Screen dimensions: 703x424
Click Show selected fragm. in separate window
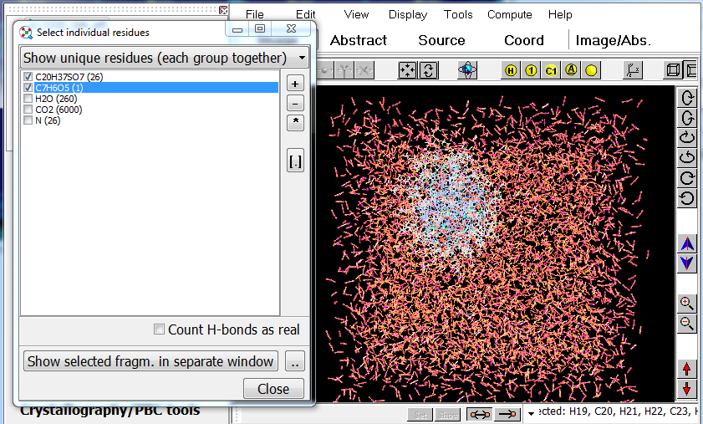150,361
